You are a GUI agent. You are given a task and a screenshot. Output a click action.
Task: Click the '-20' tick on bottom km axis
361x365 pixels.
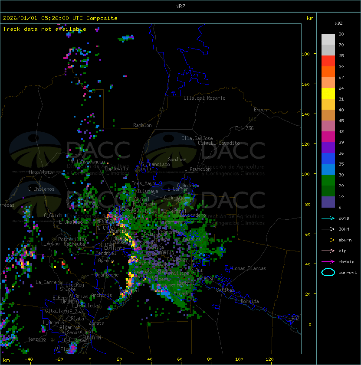(x=59, y=359)
